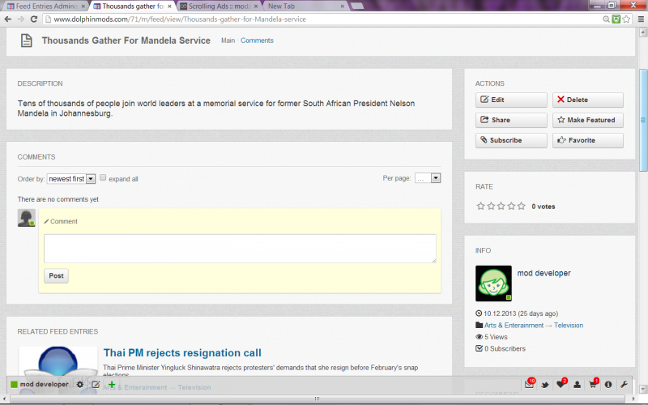Click the Delete action button
Image resolution: width=648 pixels, height=405 pixels.
pos(588,100)
